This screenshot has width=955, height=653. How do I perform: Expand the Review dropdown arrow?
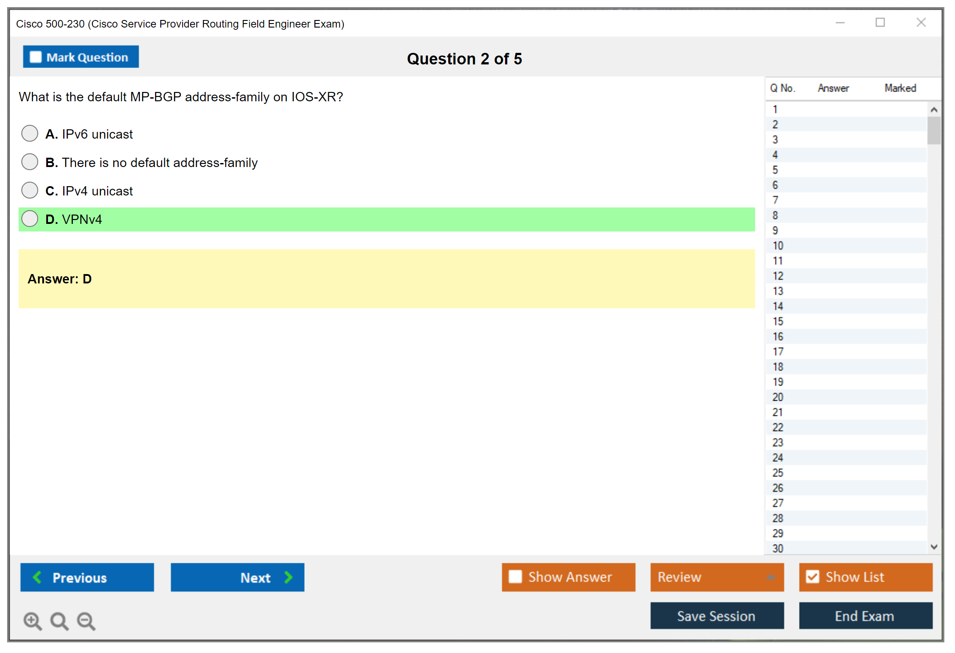coord(771,577)
